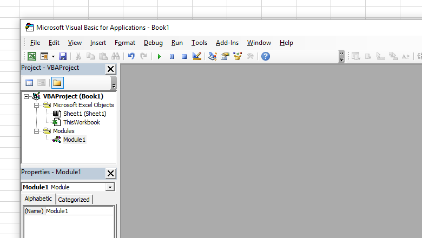Select VBAProject (Book1) in tree
Image resolution: width=422 pixels, height=238 pixels.
click(x=73, y=96)
